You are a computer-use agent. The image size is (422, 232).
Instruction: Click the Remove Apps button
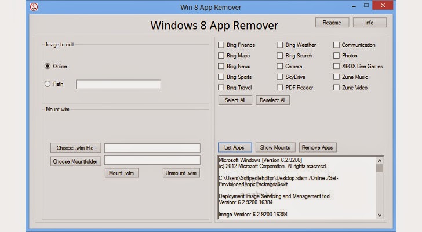click(318, 147)
